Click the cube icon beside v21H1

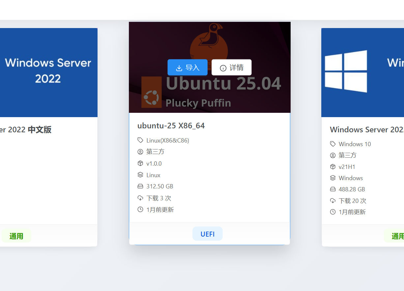pos(333,167)
